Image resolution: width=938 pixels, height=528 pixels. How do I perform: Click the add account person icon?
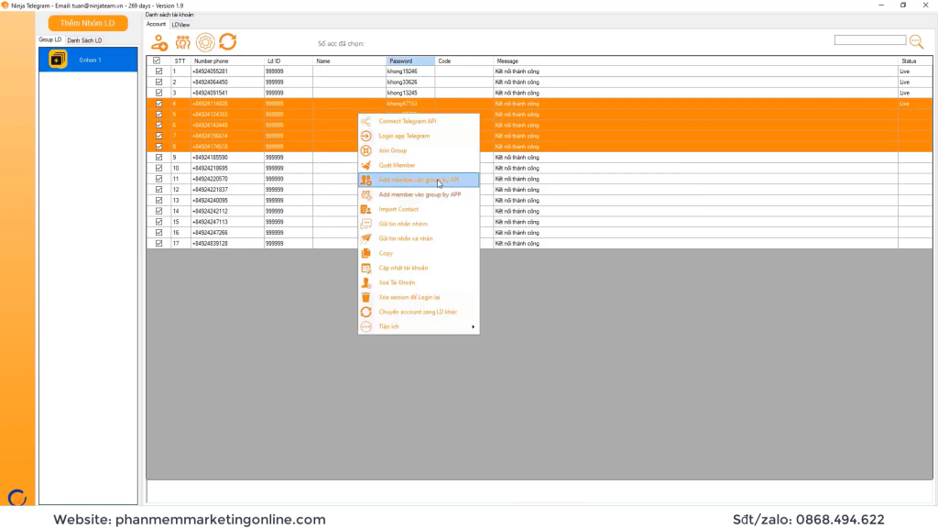[159, 42]
